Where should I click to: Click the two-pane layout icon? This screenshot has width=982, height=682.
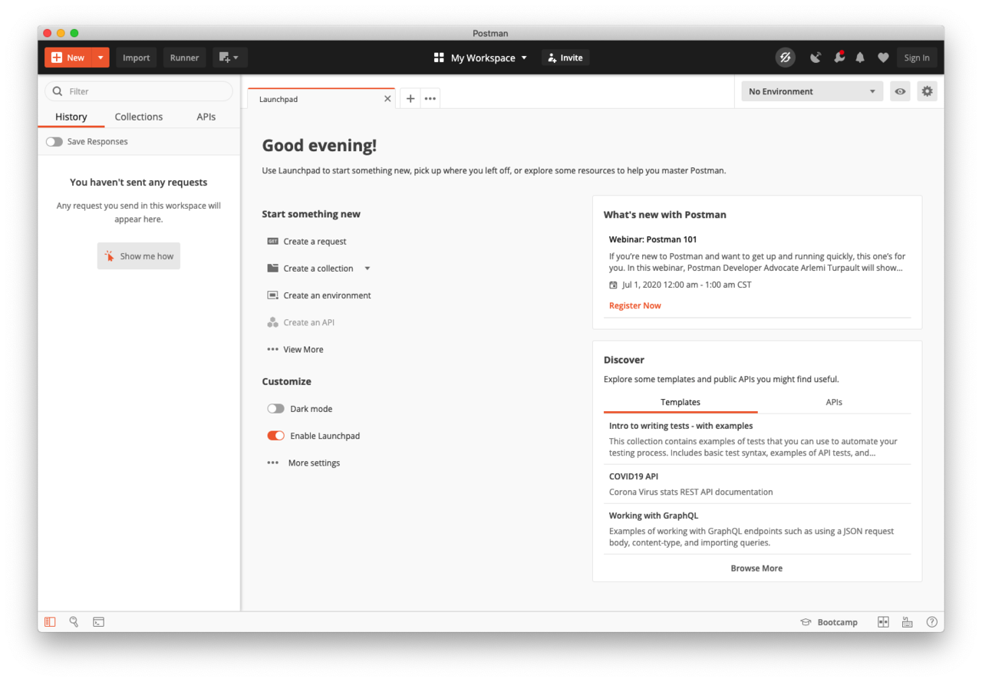[x=883, y=622]
